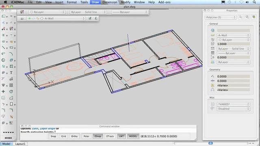
Task: Toggle Polar tracking in the status bar
Action: (x=87, y=136)
